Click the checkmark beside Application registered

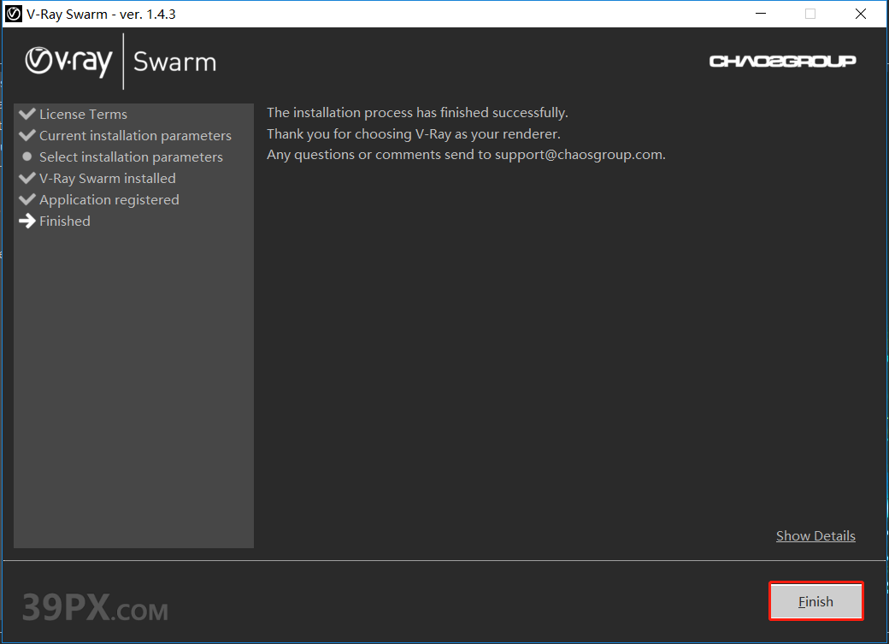(27, 199)
